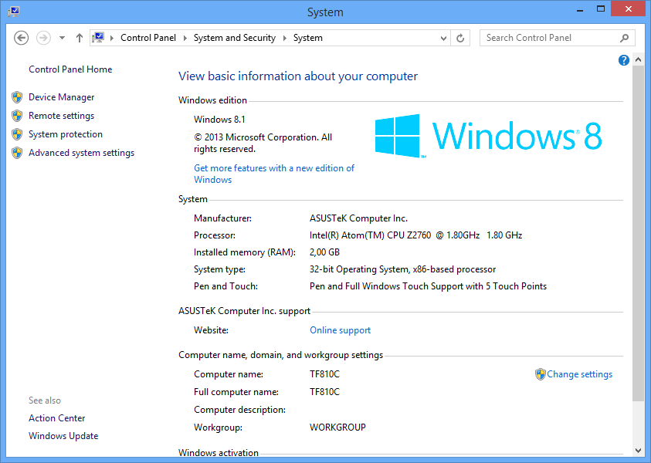Open address bar history dropdown
Image resolution: width=651 pixels, height=463 pixels.
(443, 38)
